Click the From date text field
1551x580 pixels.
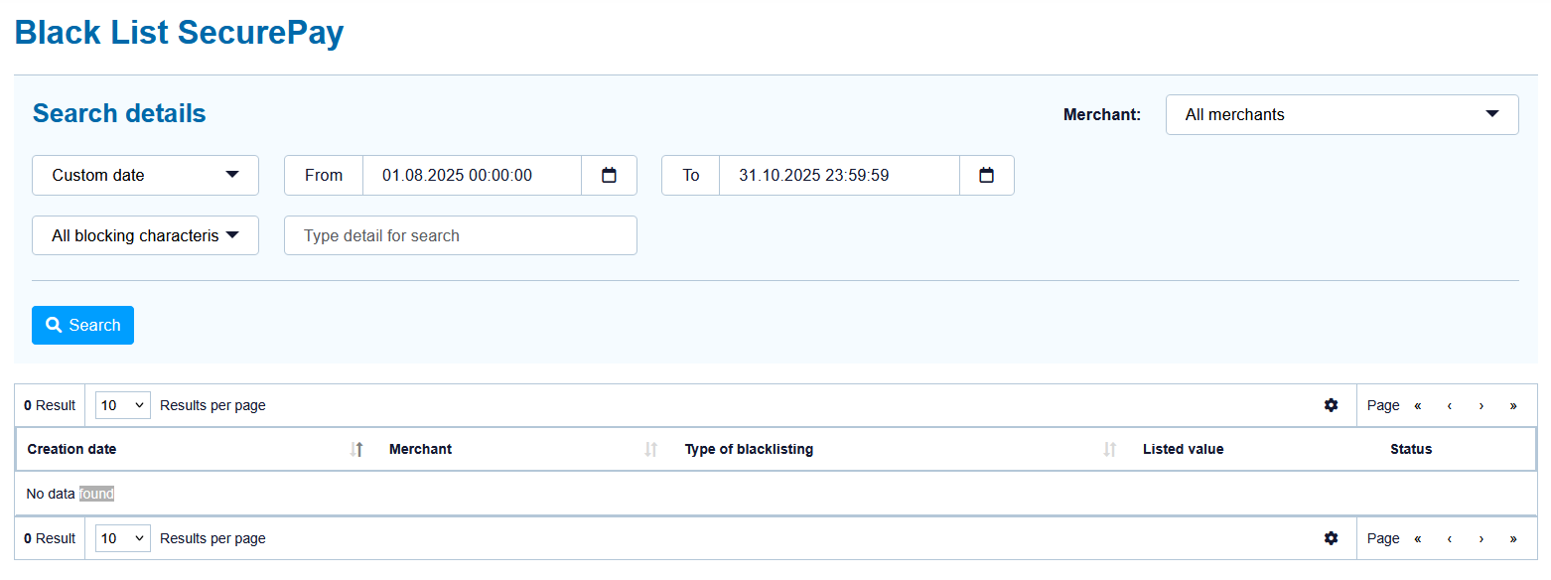tap(471, 176)
